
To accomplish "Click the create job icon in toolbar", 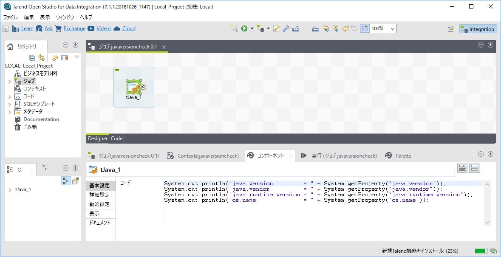I will coord(261,29).
